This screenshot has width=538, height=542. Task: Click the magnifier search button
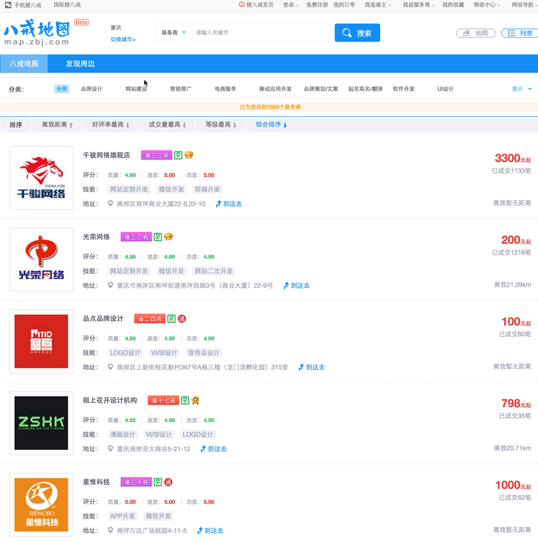click(357, 33)
